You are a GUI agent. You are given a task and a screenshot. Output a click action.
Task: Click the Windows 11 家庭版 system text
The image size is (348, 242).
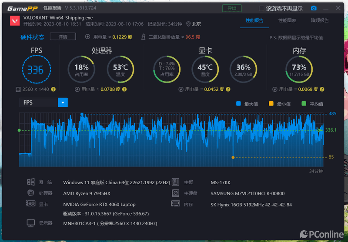(x=117, y=182)
